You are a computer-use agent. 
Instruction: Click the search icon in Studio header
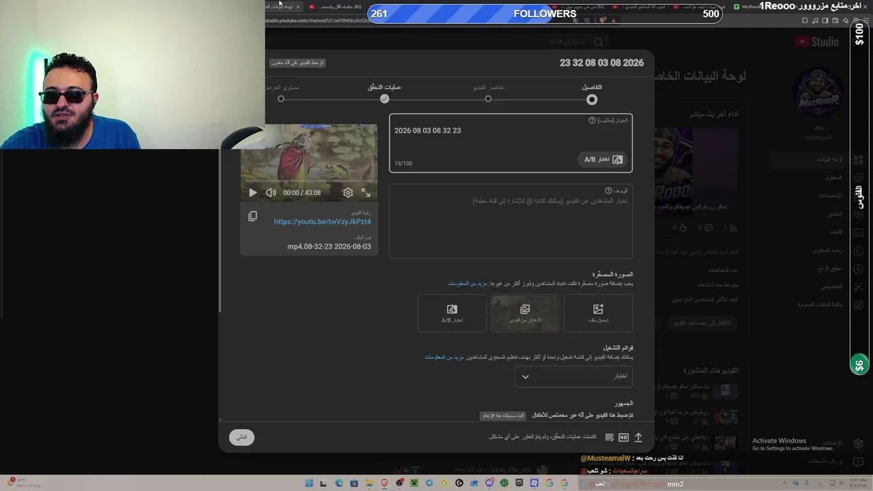click(x=598, y=42)
